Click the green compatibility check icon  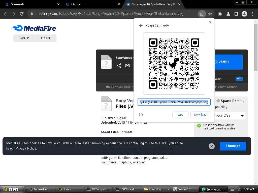tap(199, 126)
